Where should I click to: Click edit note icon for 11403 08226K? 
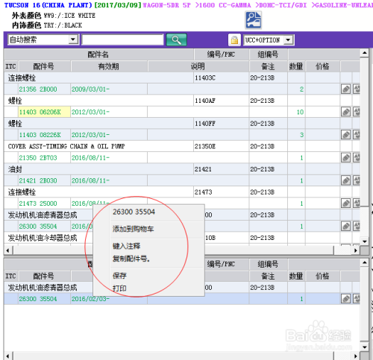(x=345, y=135)
